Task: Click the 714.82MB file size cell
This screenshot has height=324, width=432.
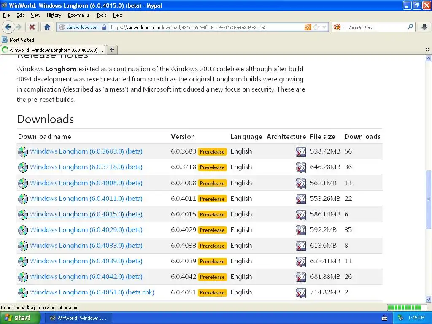Action: click(325, 292)
